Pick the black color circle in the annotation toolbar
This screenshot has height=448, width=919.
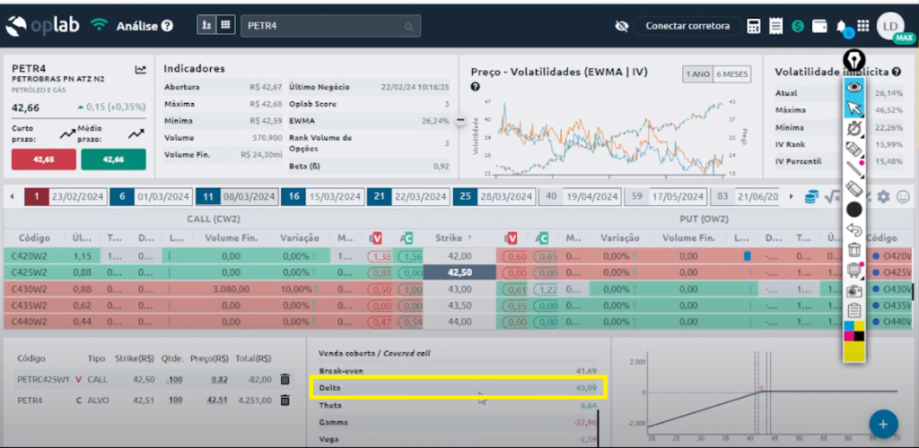pyautogui.click(x=854, y=209)
